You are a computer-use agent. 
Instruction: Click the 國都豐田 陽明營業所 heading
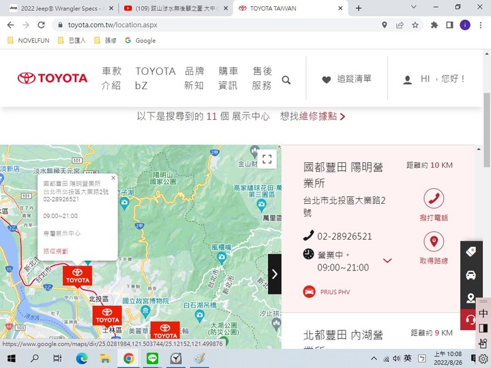click(x=343, y=175)
